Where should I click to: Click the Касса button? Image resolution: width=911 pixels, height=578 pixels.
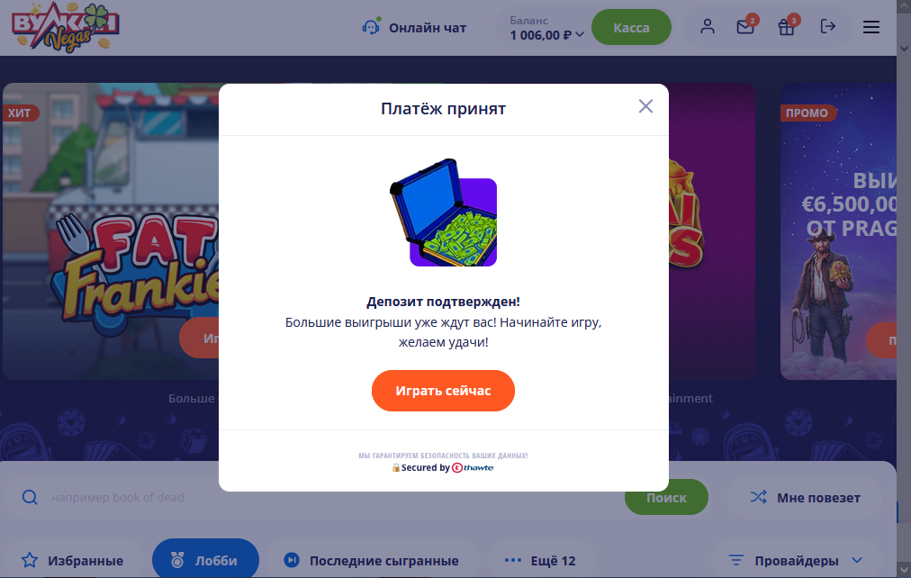632,27
